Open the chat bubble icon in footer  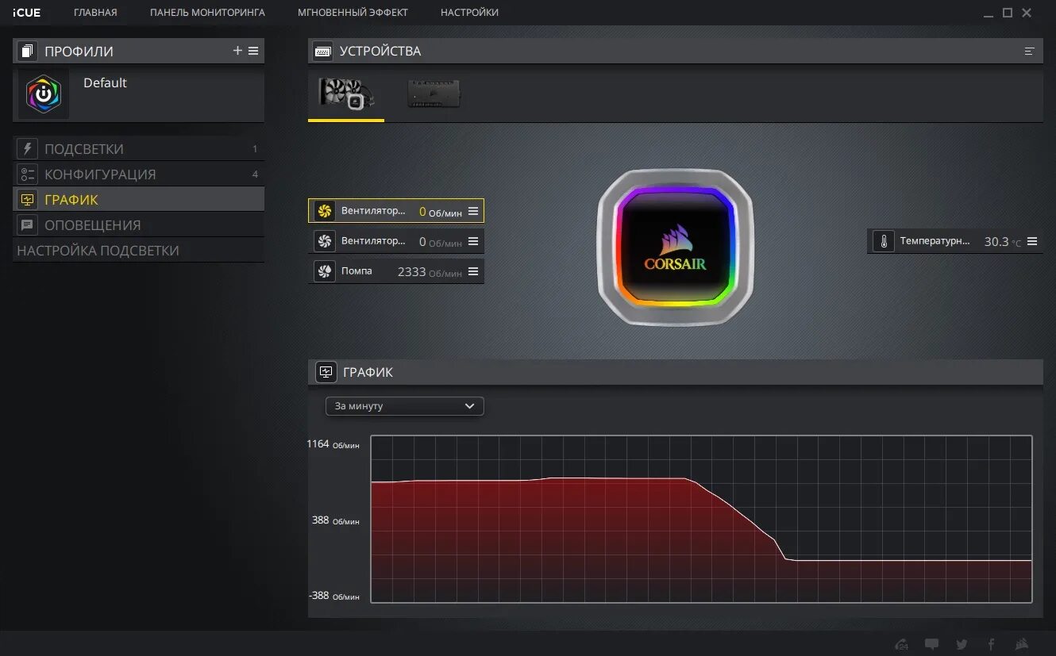(x=932, y=644)
